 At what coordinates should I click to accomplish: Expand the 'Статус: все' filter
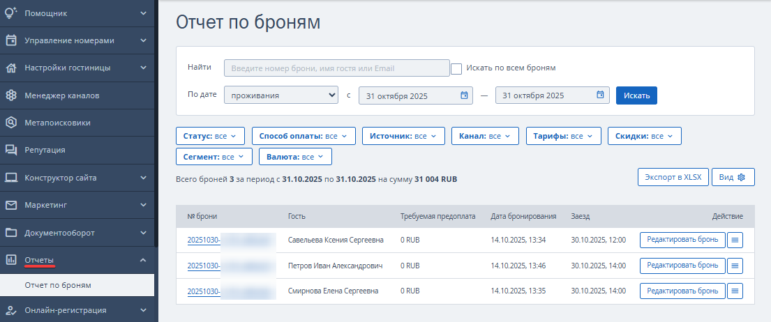click(210, 136)
